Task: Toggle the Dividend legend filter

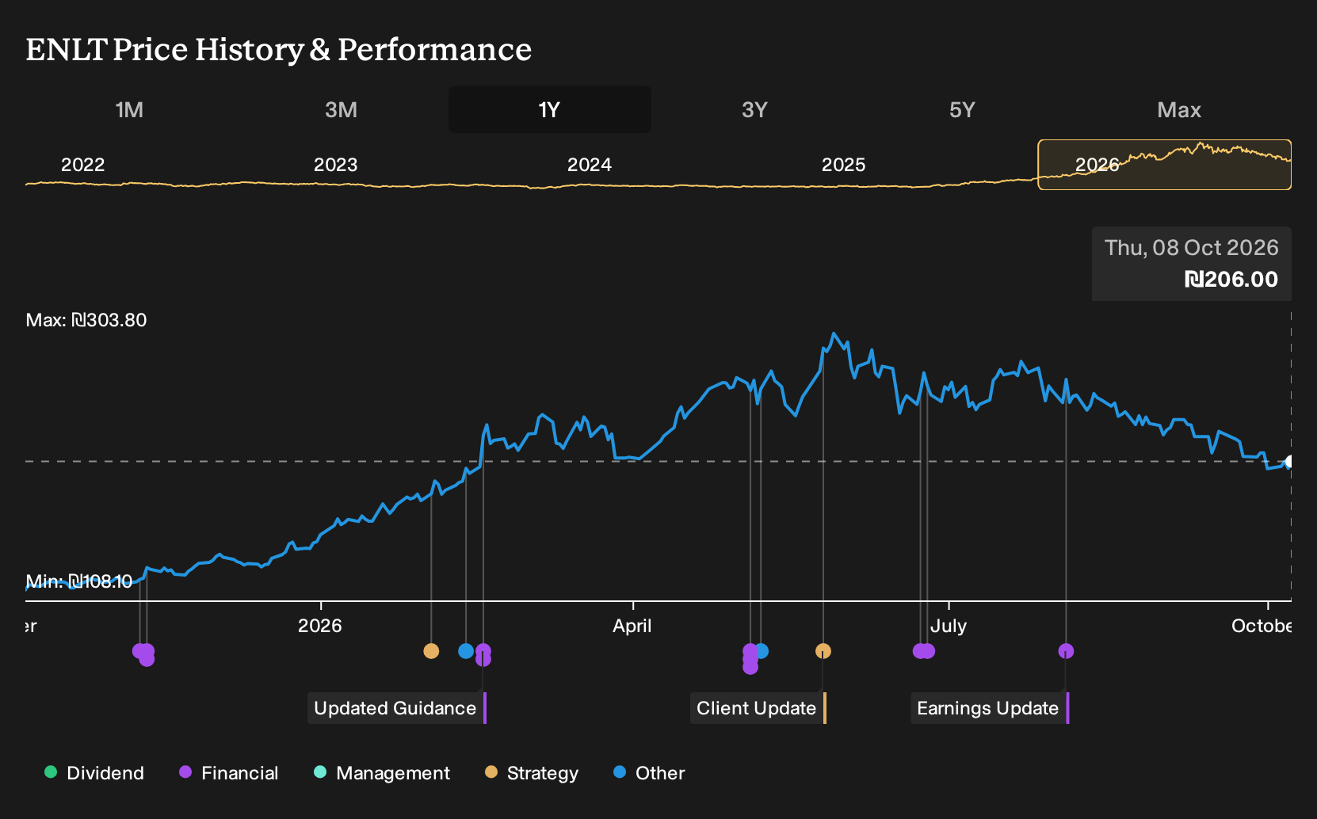Action: coord(94,773)
